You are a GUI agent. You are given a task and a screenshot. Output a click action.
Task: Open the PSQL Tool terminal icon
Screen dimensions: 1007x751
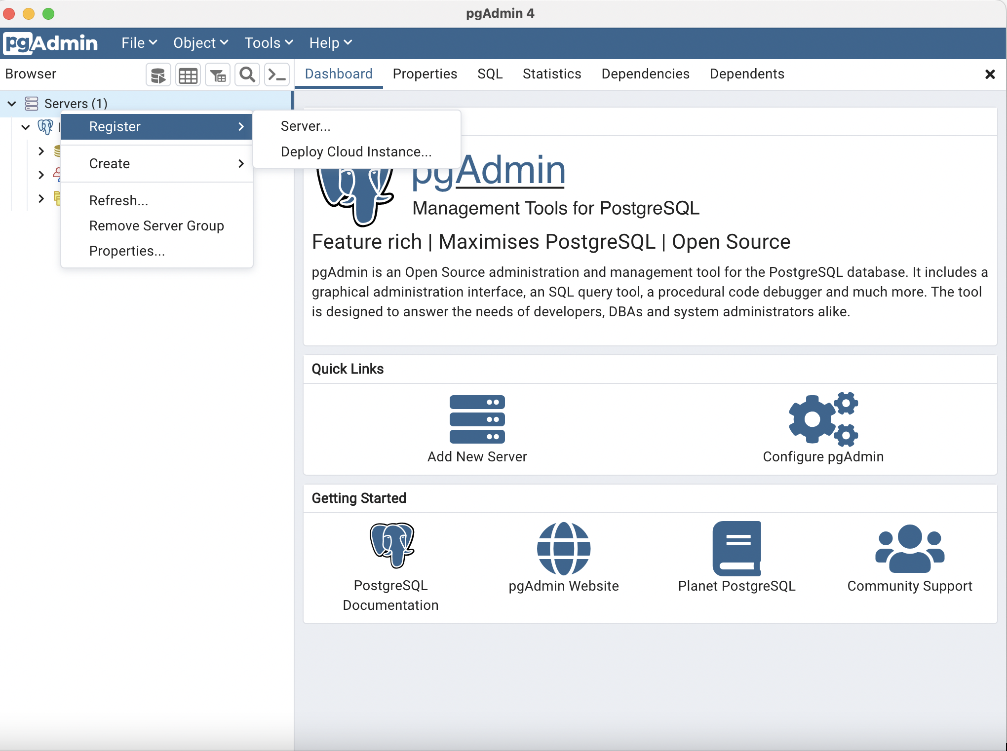tap(276, 75)
